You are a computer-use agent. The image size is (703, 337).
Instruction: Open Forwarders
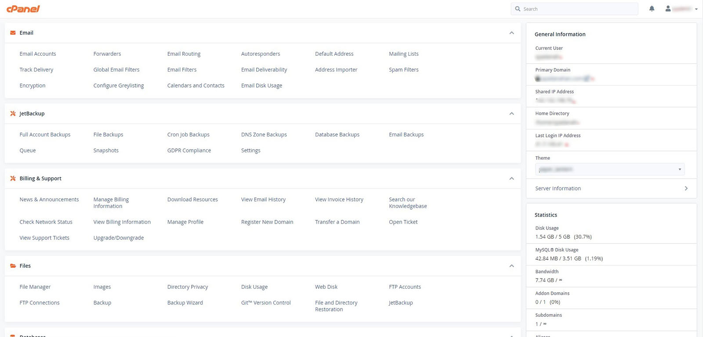(107, 54)
